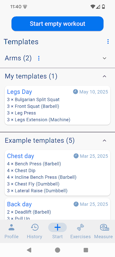This screenshot has width=115, height=257.
Task: Tap the Android recent apps square
Action: [86, 250]
